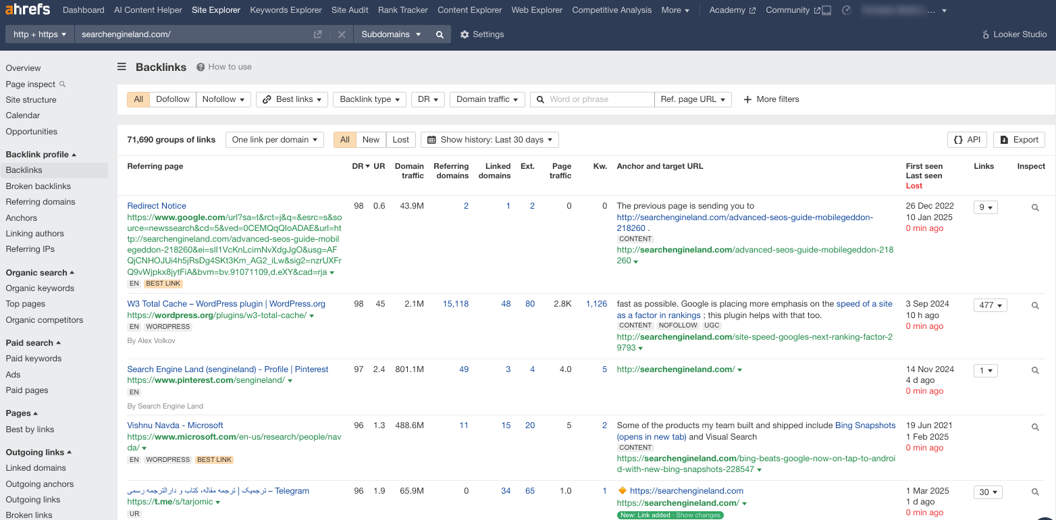Collapse the Paid search sidebar section
The image size is (1056, 520).
click(x=33, y=343)
